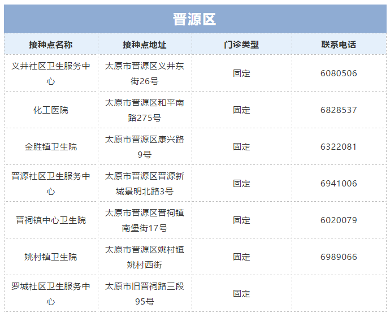Click 固定 in the 罗城社区 row

241,294
